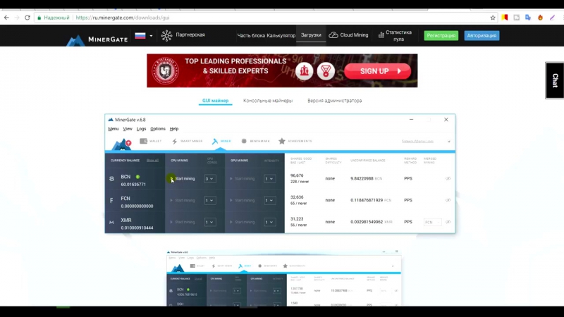Image resolution: width=564 pixels, height=317 pixels.
Task: Open XMR GPU intensity dropdown
Action: (x=270, y=222)
